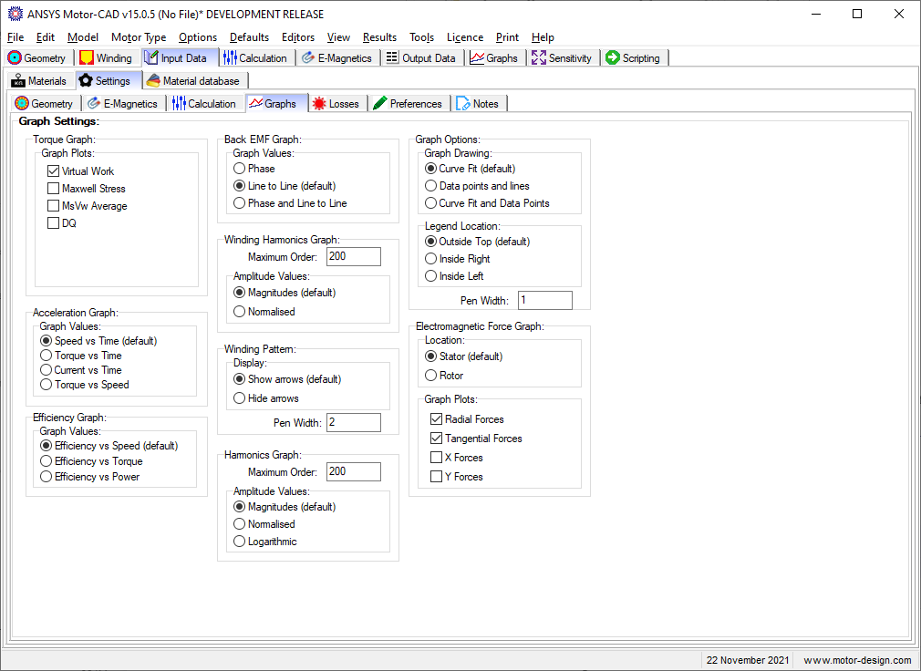Select Inside Right legend location

(x=430, y=259)
